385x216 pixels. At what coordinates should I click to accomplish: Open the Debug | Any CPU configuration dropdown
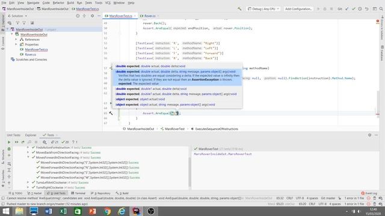point(263,9)
